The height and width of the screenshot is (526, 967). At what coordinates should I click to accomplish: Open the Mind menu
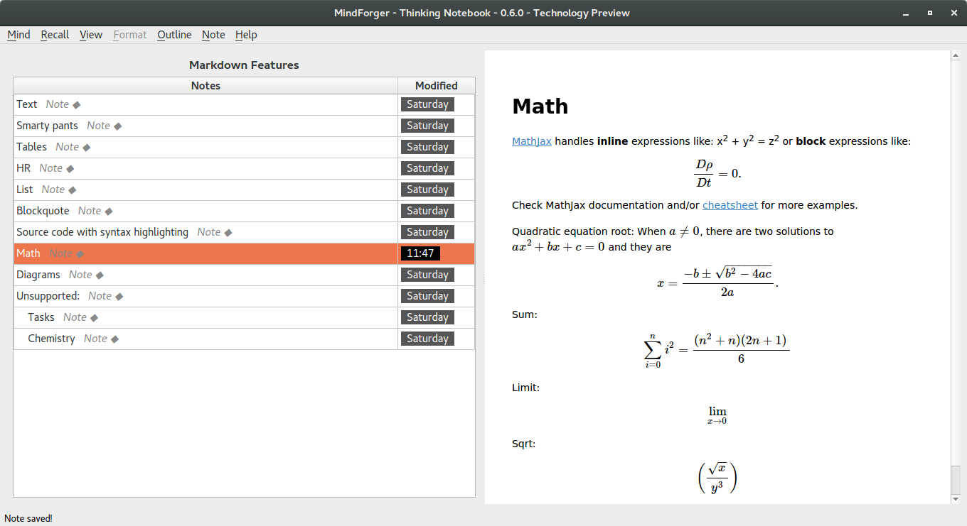coord(18,35)
